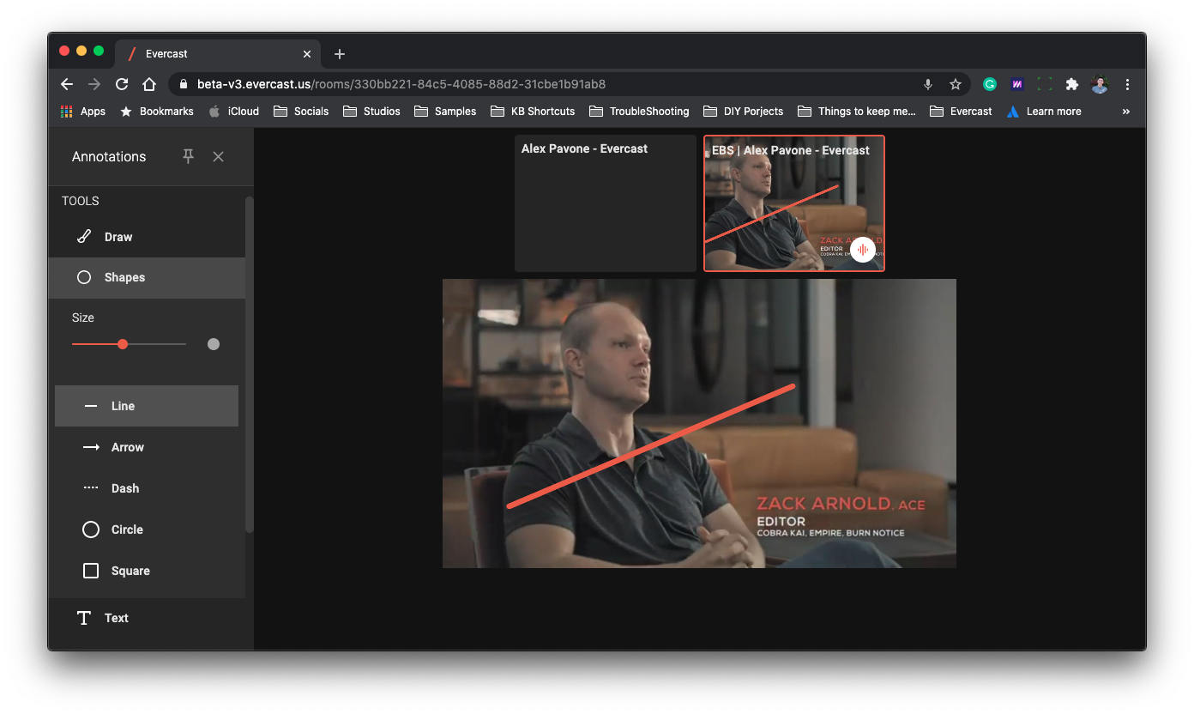Reload the Evercast page

click(x=122, y=84)
